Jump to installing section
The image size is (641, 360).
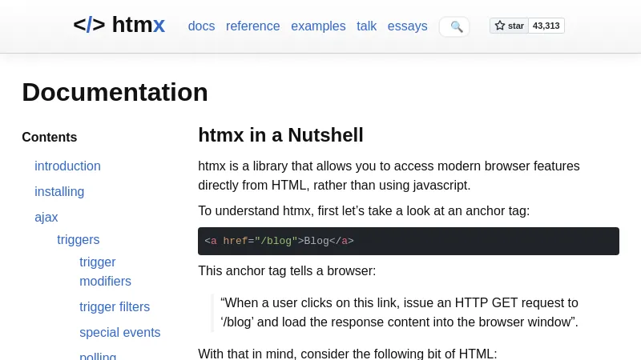[x=59, y=192]
